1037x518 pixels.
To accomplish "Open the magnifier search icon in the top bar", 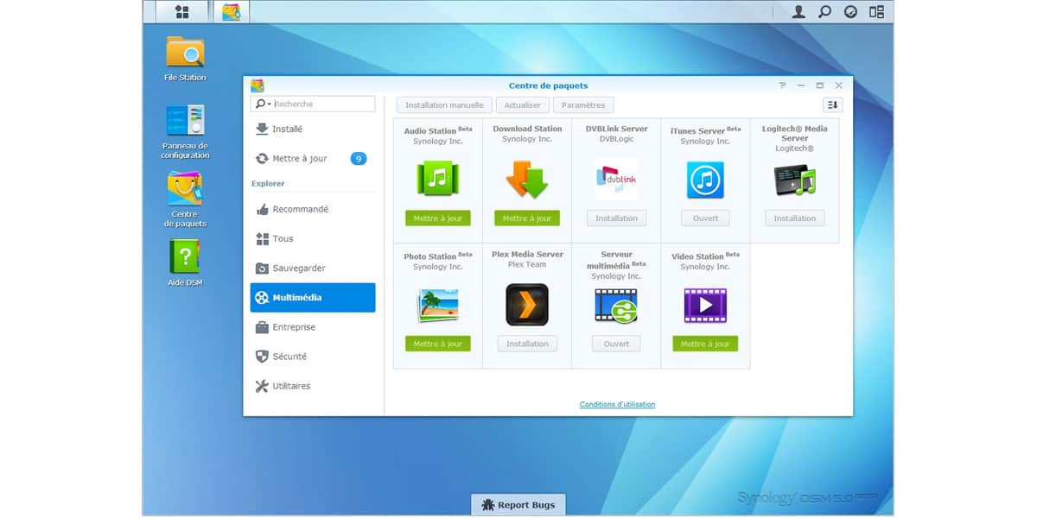I will [x=824, y=12].
